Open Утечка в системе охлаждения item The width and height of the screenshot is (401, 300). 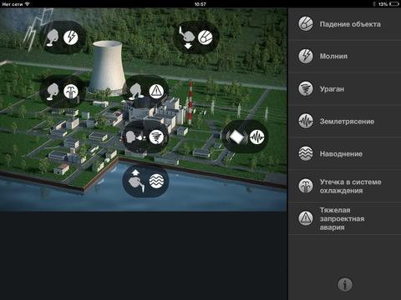(344, 186)
